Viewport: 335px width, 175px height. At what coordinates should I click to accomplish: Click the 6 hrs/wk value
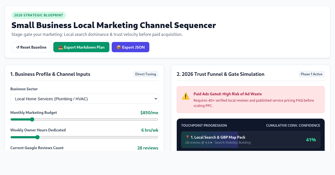tap(150, 130)
